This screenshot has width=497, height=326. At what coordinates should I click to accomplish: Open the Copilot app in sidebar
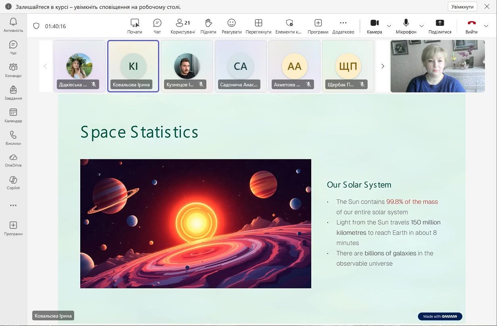13,182
